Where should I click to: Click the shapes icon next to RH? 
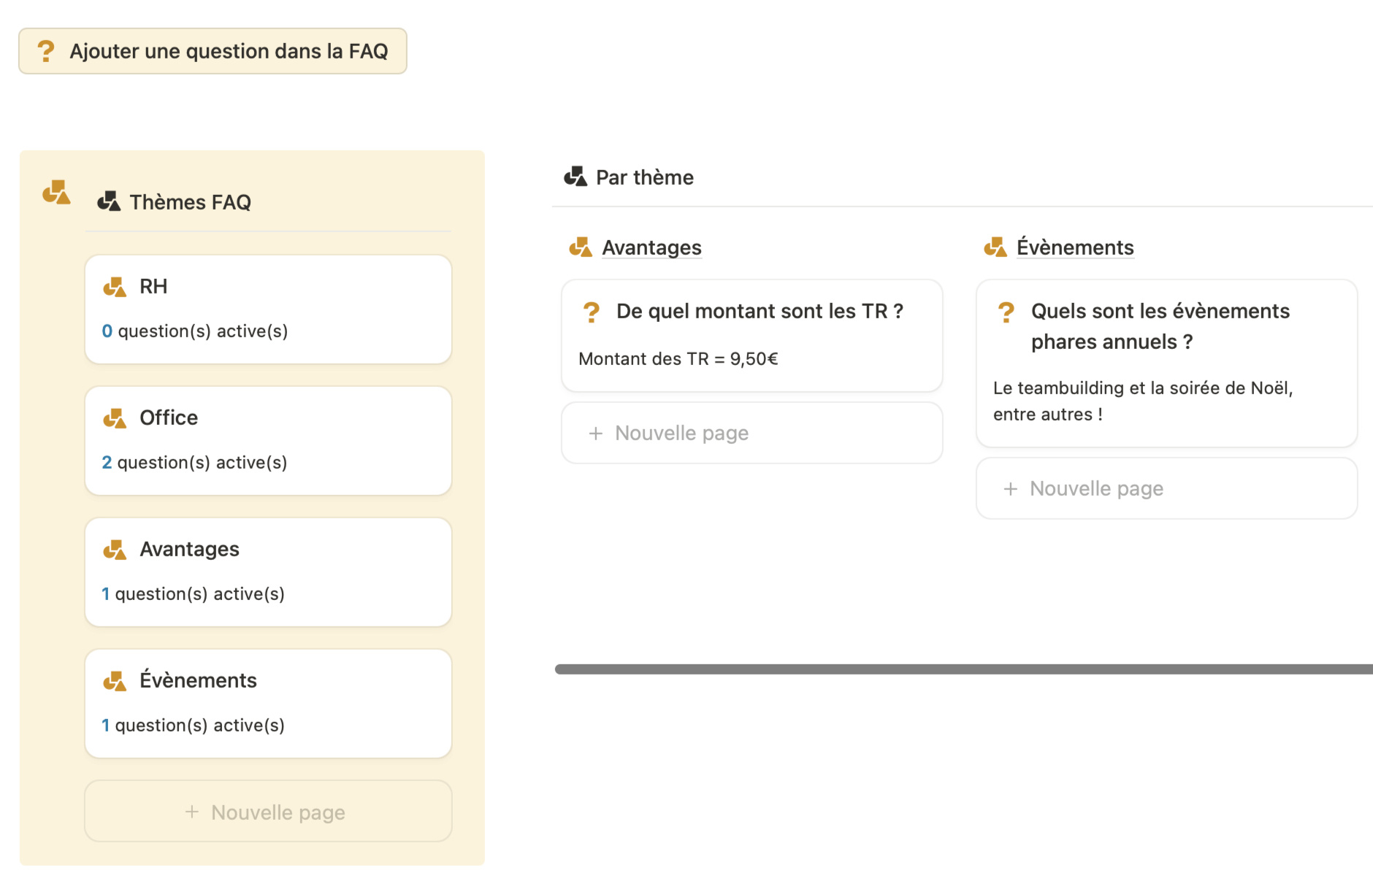pyautogui.click(x=115, y=287)
